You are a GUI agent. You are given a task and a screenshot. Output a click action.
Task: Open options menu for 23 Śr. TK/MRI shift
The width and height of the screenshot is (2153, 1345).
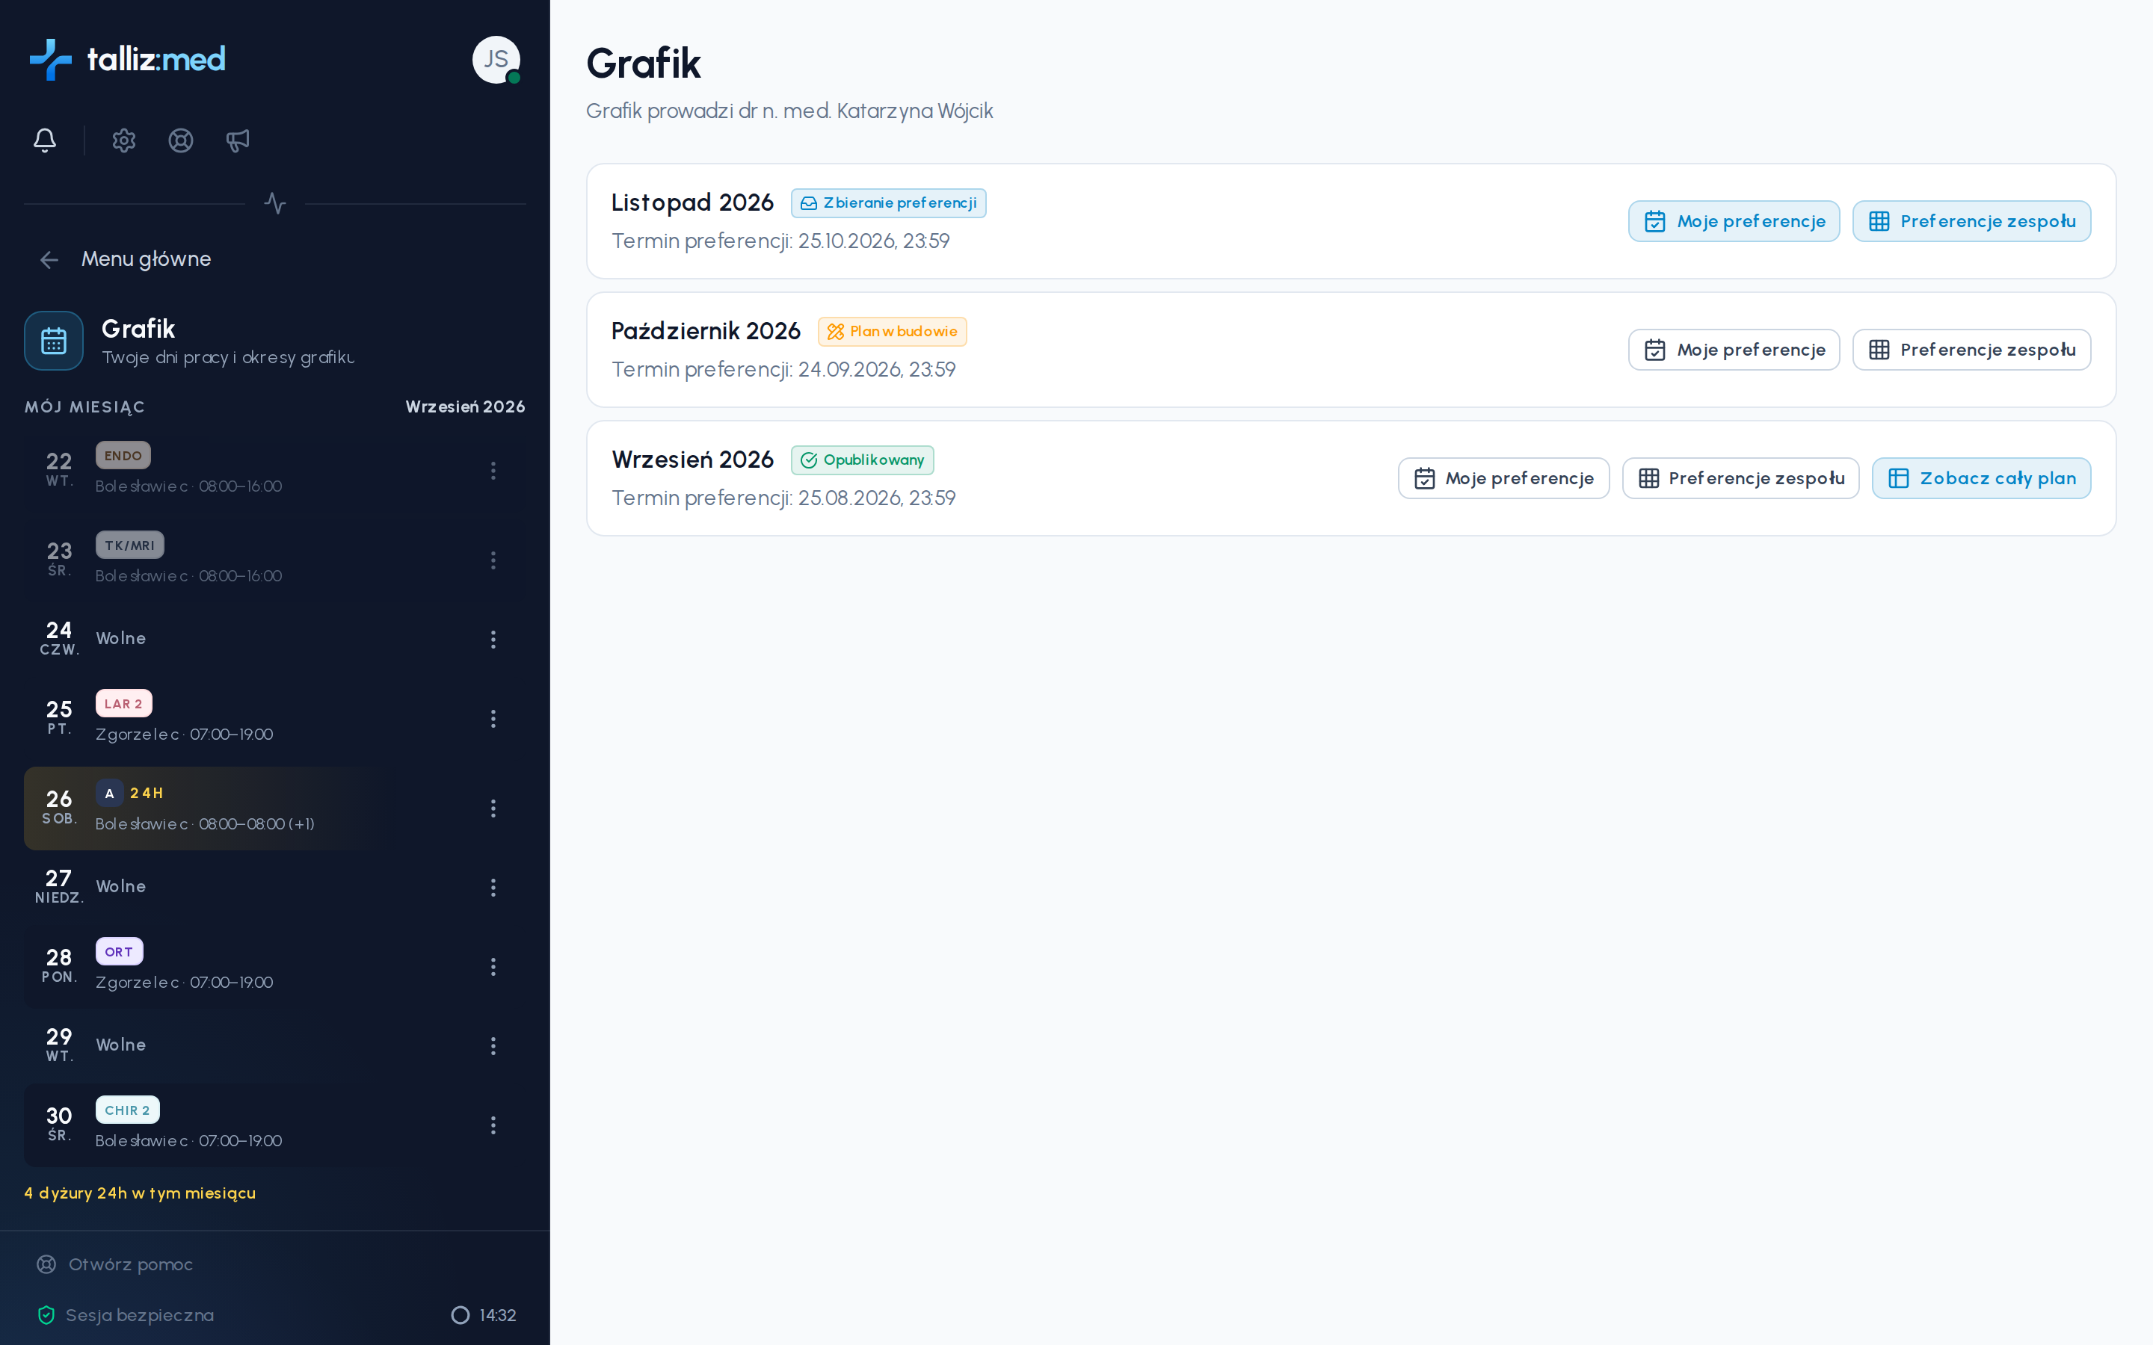point(493,560)
